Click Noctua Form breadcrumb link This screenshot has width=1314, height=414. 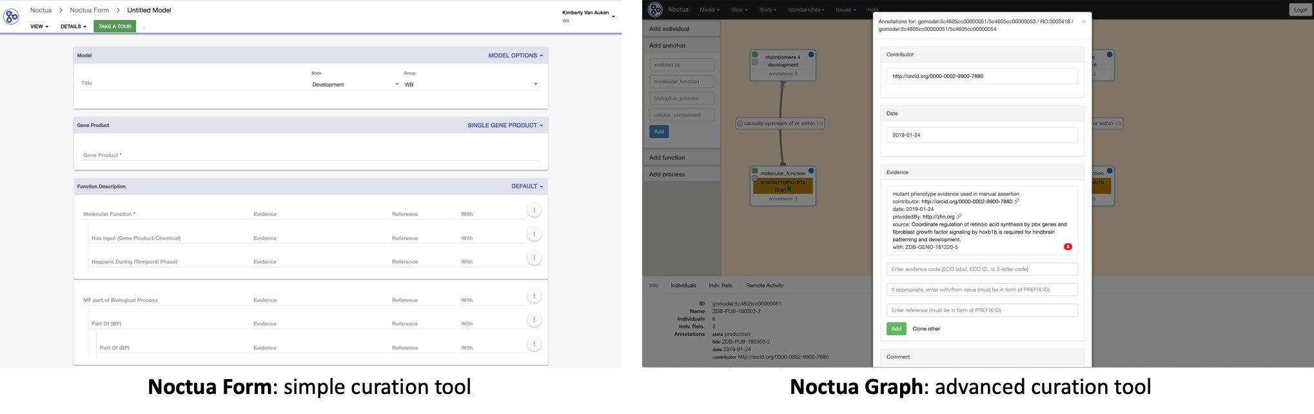click(89, 10)
